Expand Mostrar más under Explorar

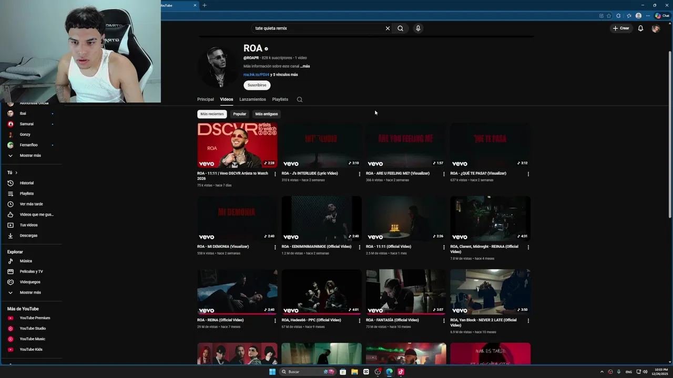(x=31, y=292)
